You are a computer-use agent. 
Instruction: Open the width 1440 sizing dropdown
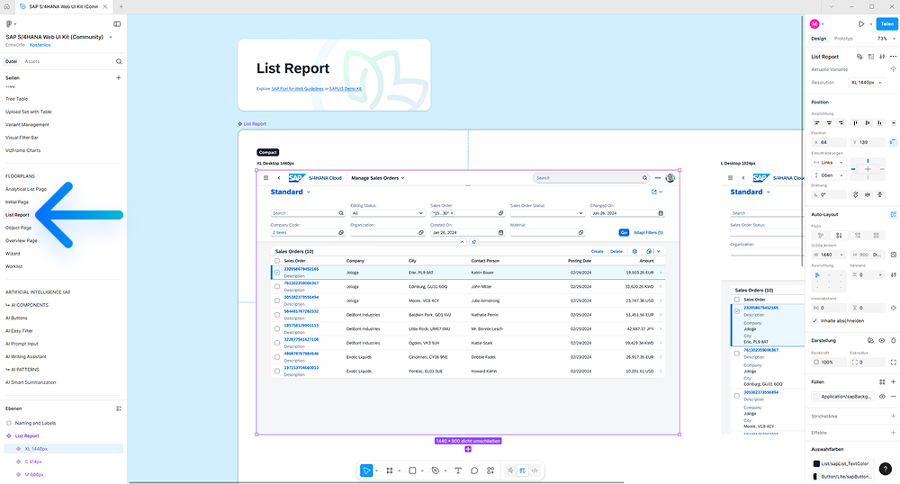tap(842, 255)
